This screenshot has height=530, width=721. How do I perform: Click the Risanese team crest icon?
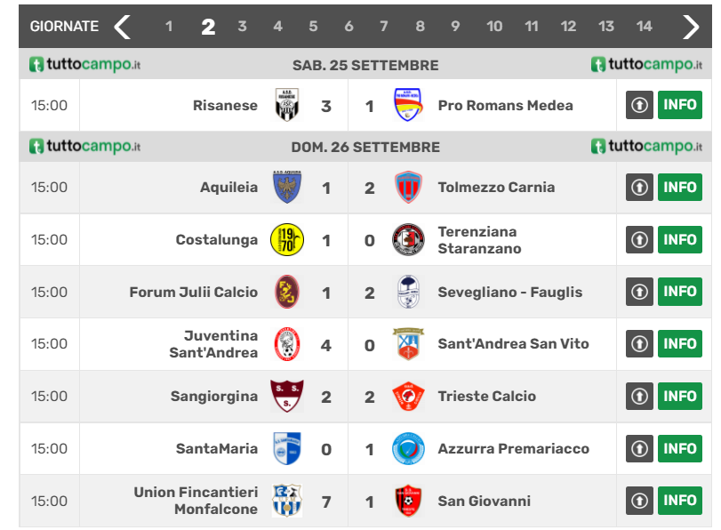[287, 106]
